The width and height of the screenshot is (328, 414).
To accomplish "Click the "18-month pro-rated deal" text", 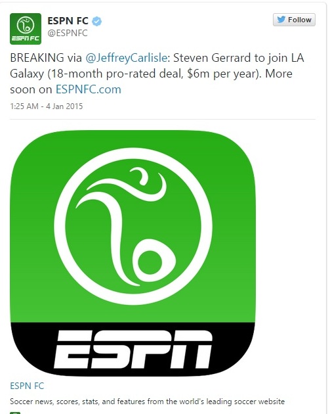I will [116, 74].
